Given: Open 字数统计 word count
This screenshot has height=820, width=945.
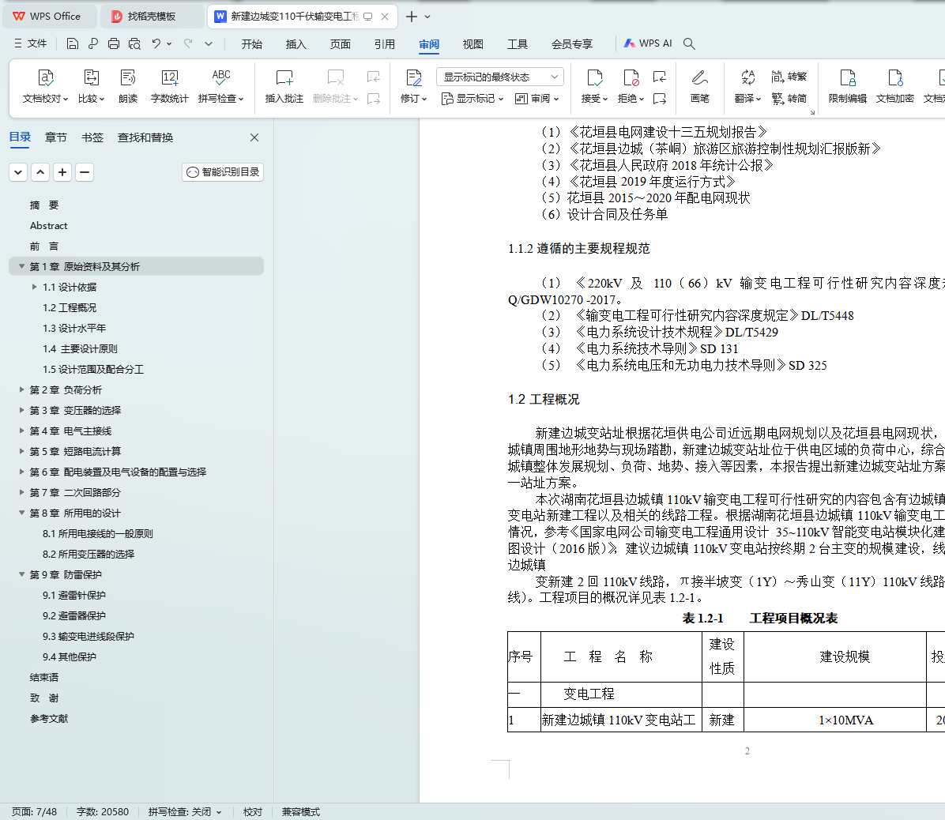Looking at the screenshot, I should (x=169, y=87).
